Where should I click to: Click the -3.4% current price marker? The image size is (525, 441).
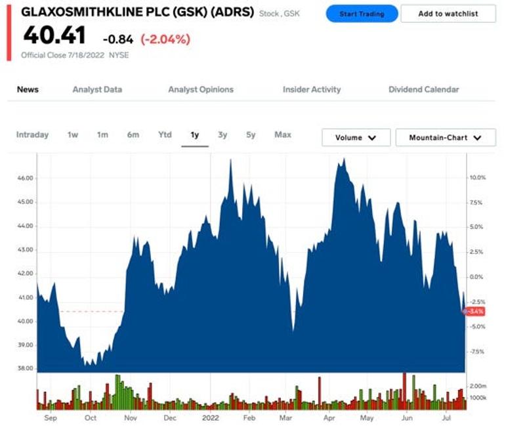pyautogui.click(x=474, y=312)
